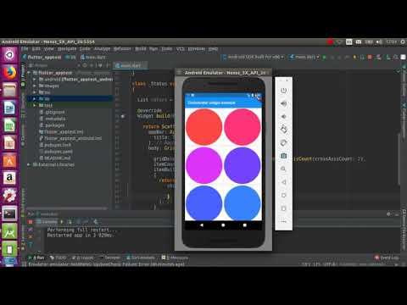Open the Terminal tool window tab

click(109, 258)
